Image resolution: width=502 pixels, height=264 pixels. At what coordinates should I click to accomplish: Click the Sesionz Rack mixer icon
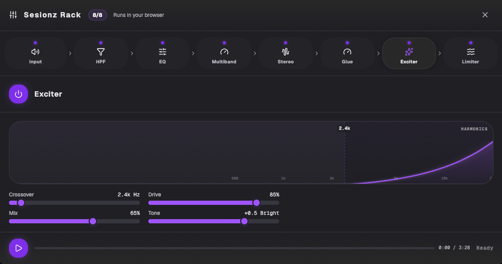(13, 15)
